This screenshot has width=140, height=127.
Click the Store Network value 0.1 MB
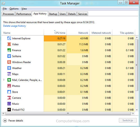(x=84, y=92)
